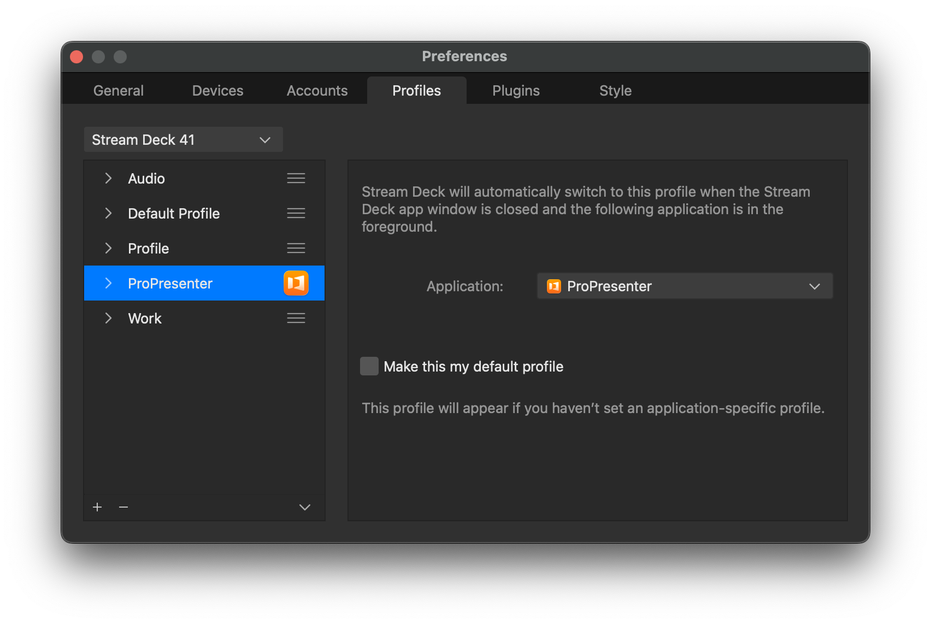The image size is (931, 624).
Task: Open the Application ProPresenter dropdown
Action: coord(685,286)
